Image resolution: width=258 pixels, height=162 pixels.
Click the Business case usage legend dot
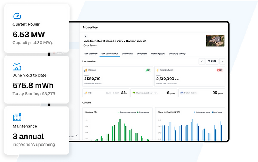194,112
